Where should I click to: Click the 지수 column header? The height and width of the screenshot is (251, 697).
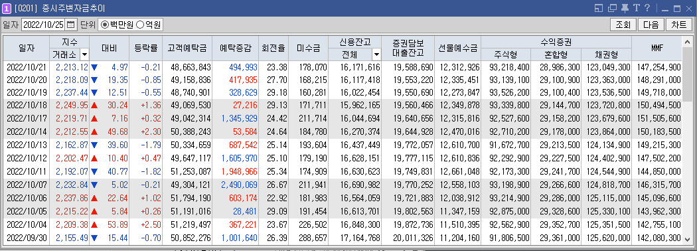(x=69, y=42)
